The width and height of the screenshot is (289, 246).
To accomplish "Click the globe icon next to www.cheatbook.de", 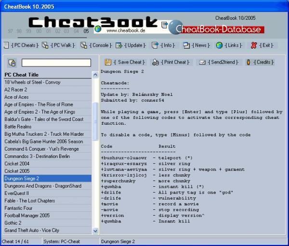I will tap(98, 29).
